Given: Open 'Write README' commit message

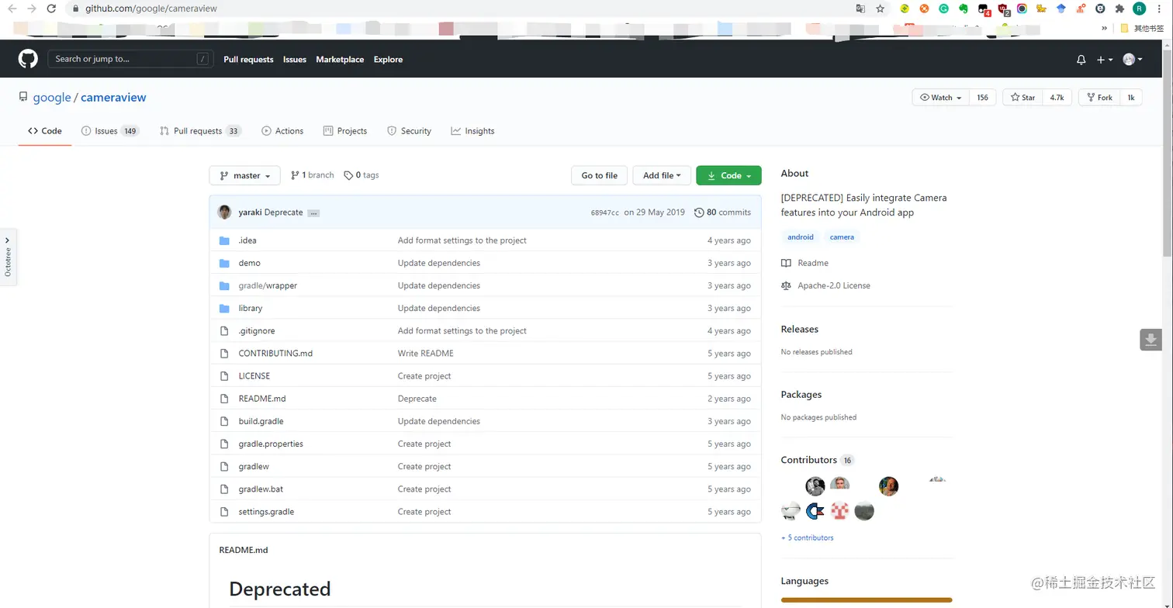Looking at the screenshot, I should [426, 353].
